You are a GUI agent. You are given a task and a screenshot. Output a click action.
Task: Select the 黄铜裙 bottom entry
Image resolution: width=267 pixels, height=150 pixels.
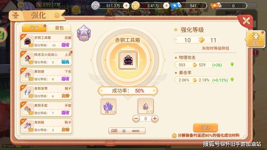46,75
